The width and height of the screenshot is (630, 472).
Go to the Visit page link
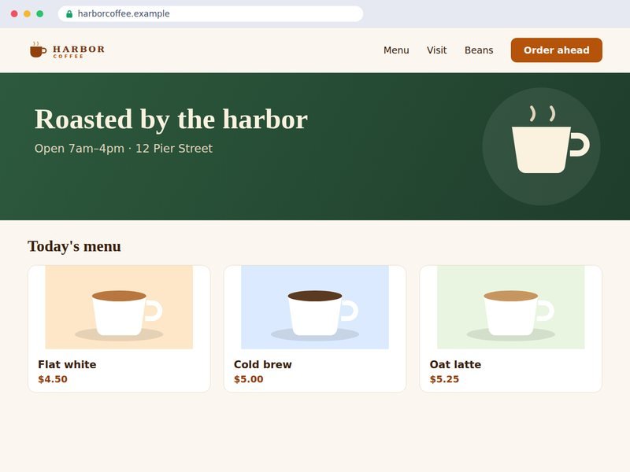pos(437,50)
